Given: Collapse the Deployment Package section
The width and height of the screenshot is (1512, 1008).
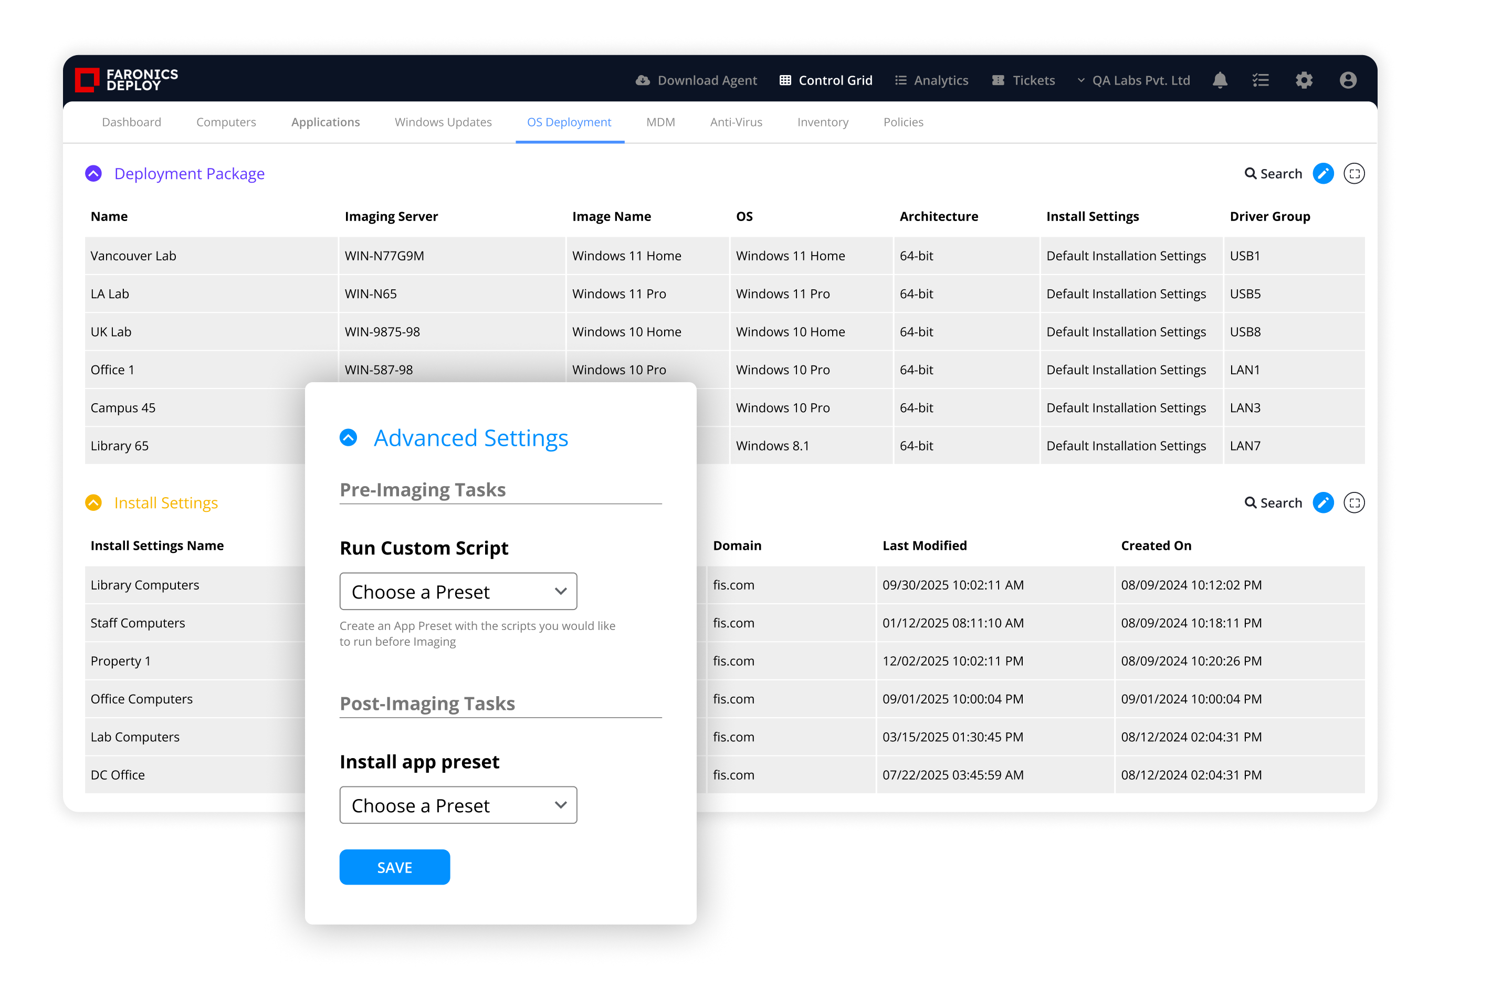Looking at the screenshot, I should click(94, 174).
